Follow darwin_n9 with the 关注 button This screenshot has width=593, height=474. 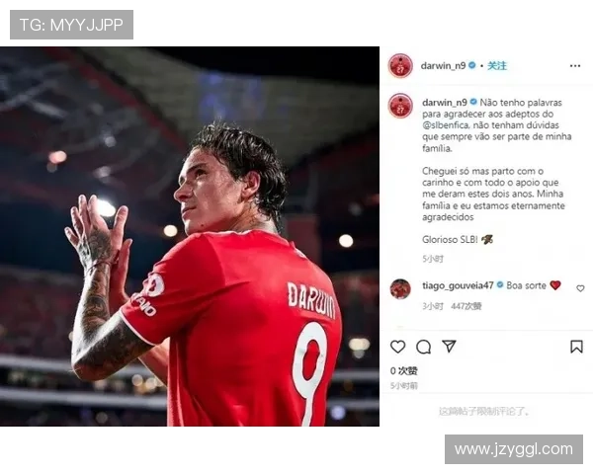pos(496,66)
